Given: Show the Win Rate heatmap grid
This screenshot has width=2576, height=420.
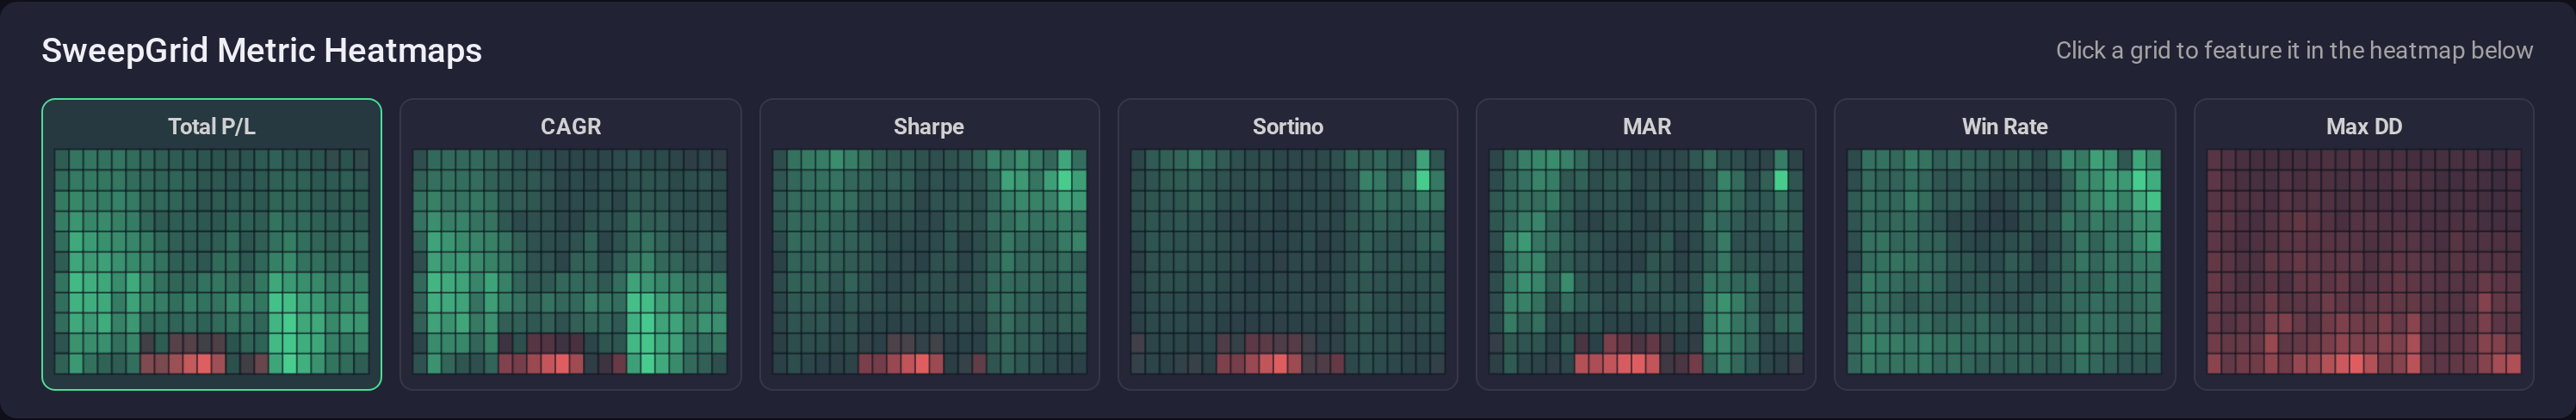Looking at the screenshot, I should pos(2004,244).
